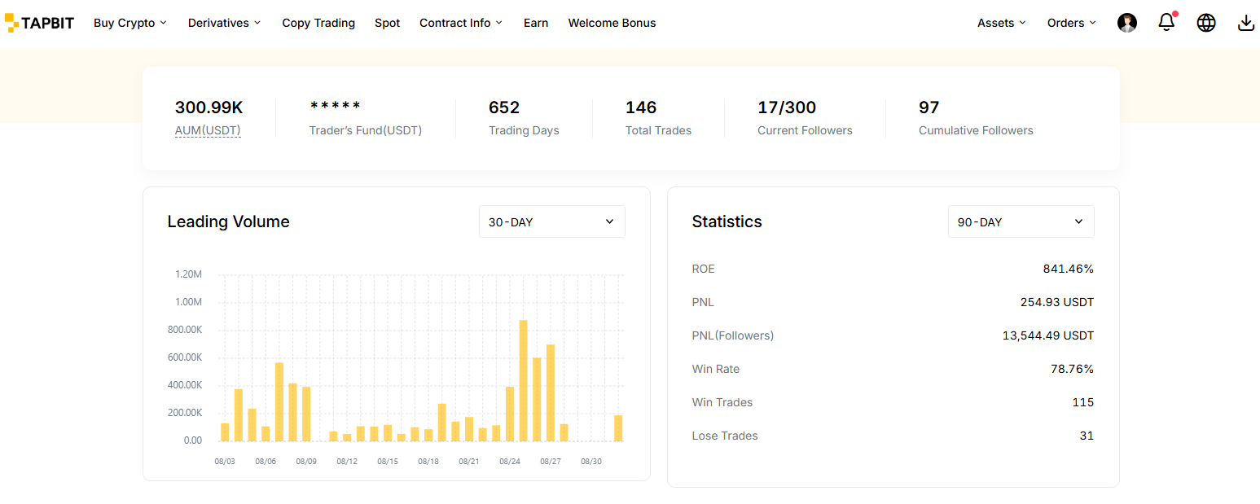Image resolution: width=1260 pixels, height=504 pixels.
Task: Expand the Buy Crypto menu
Action: tap(130, 23)
